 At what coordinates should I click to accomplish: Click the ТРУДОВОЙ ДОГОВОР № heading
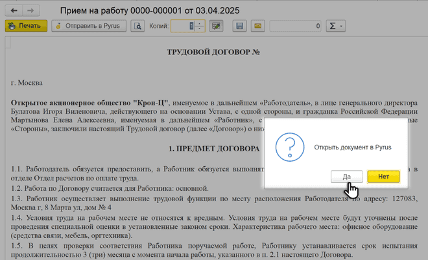pos(213,52)
